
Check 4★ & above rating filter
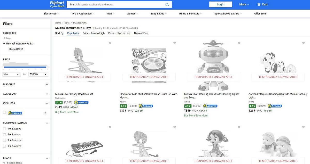coord(4,129)
